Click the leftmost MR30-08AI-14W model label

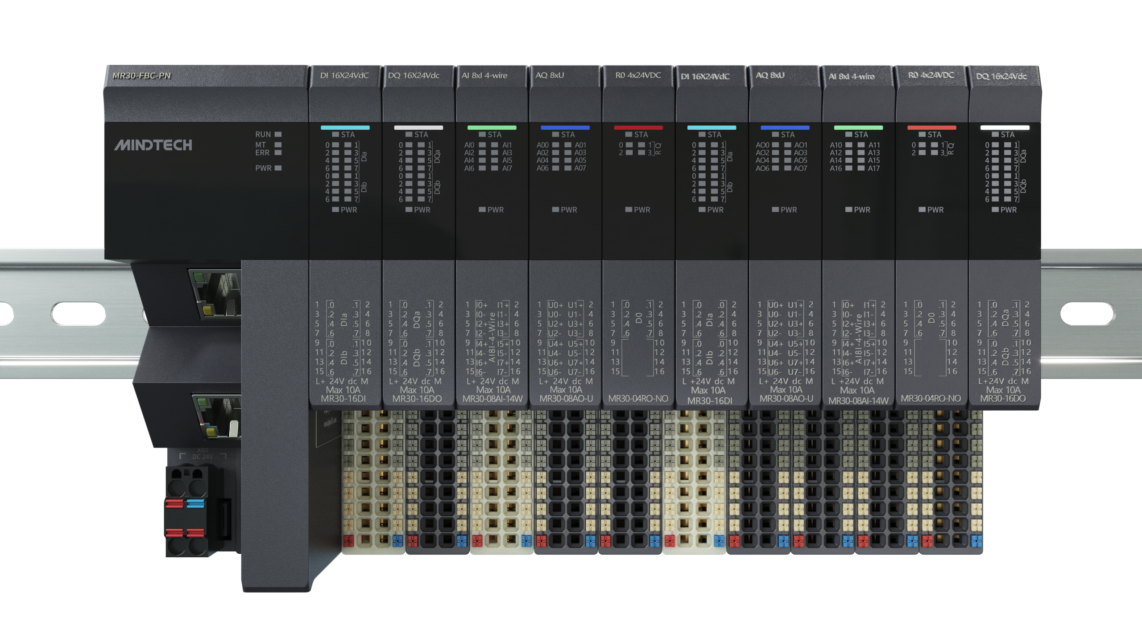(492, 399)
